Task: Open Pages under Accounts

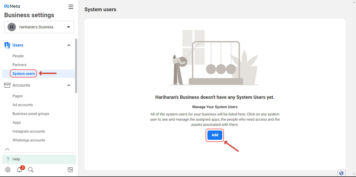Action: click(17, 96)
